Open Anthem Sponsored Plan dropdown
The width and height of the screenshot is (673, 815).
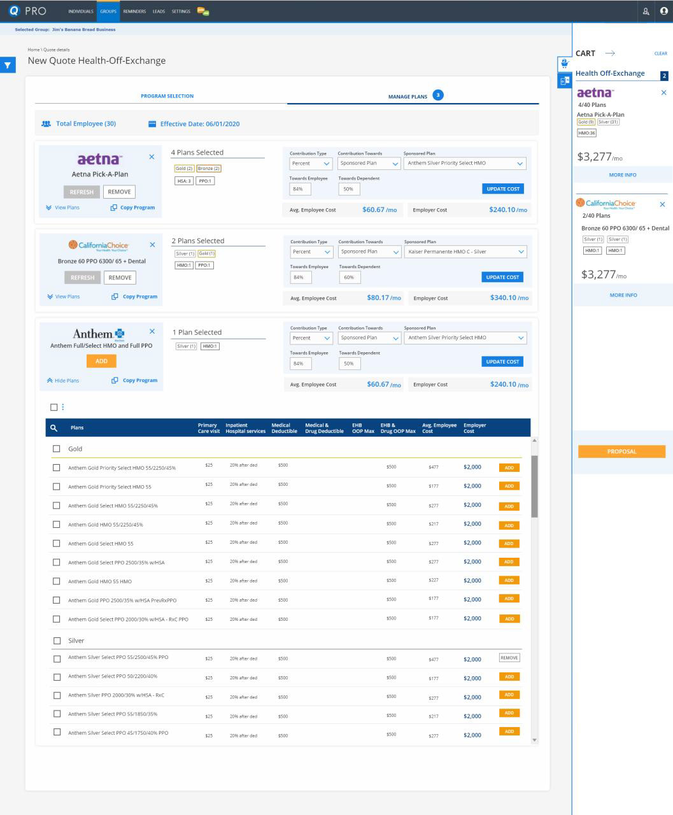click(x=466, y=338)
